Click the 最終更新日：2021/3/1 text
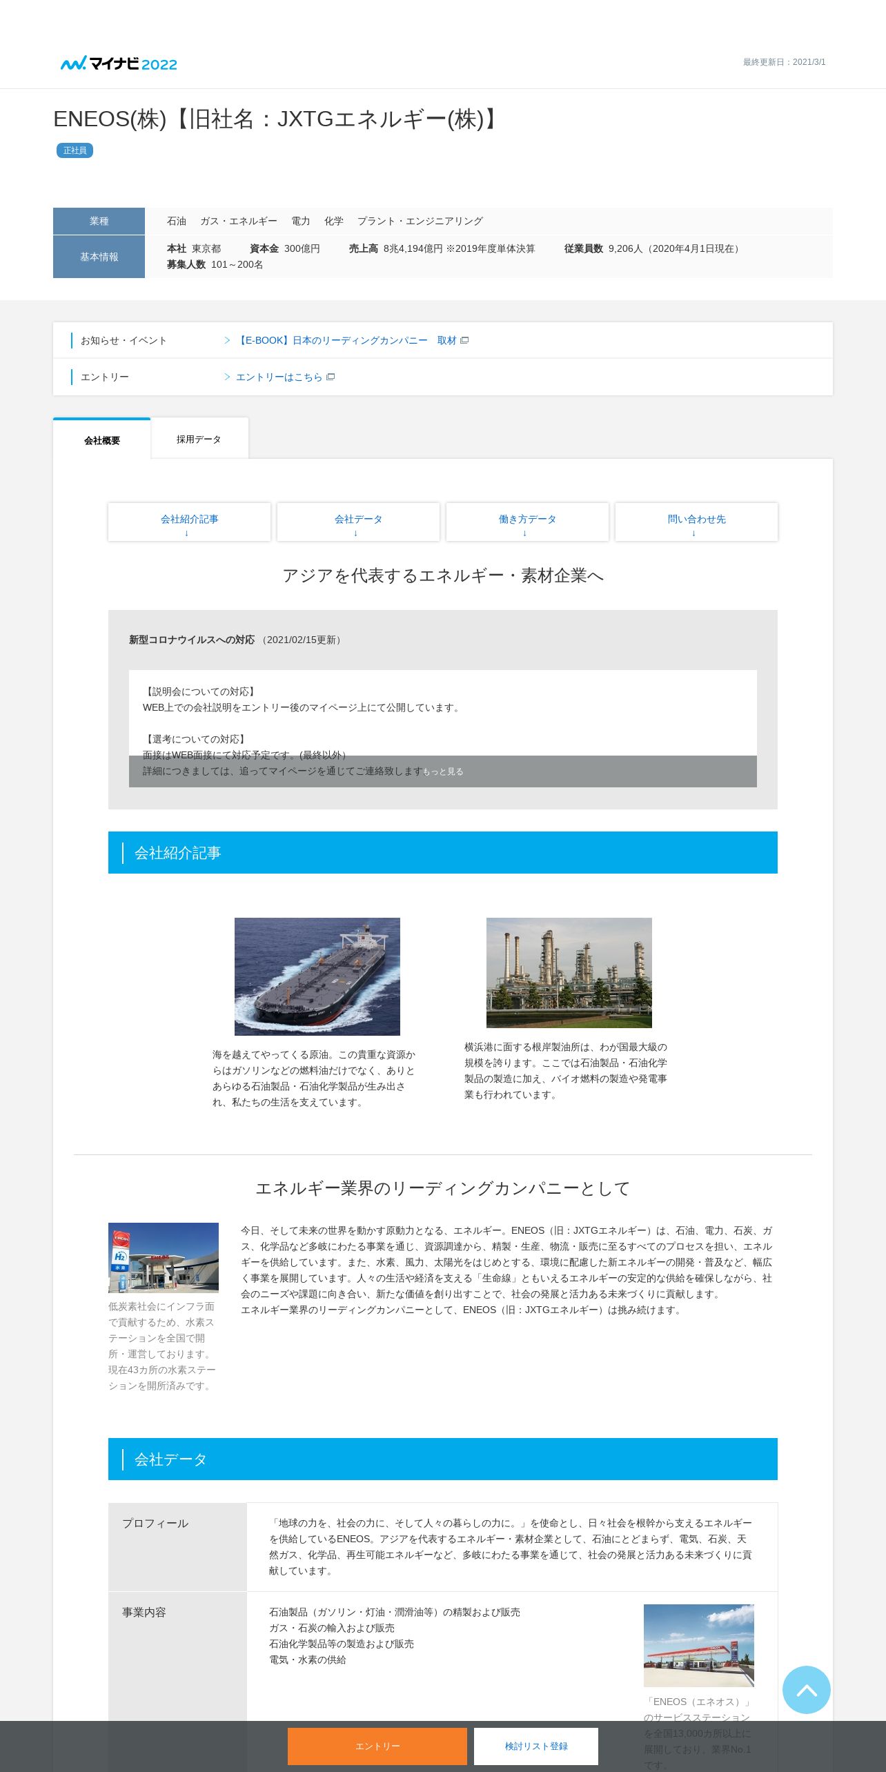The width and height of the screenshot is (886, 1772). 784,62
